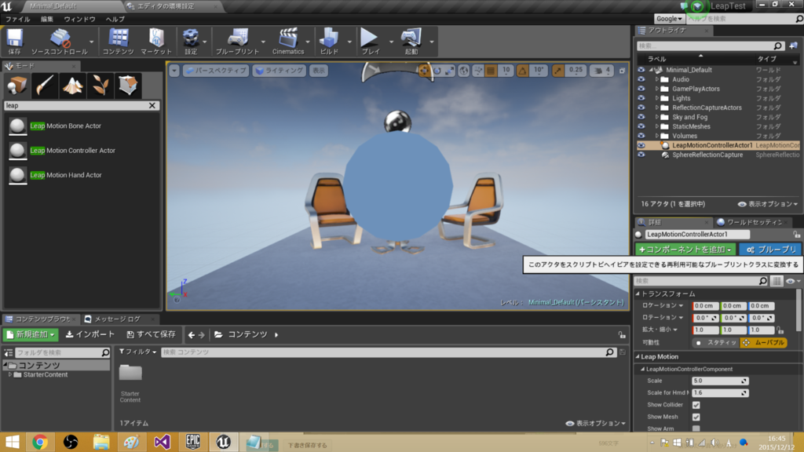The image size is (804, 452).
Task: Open Windows Start menu
Action: pyautogui.click(x=12, y=442)
